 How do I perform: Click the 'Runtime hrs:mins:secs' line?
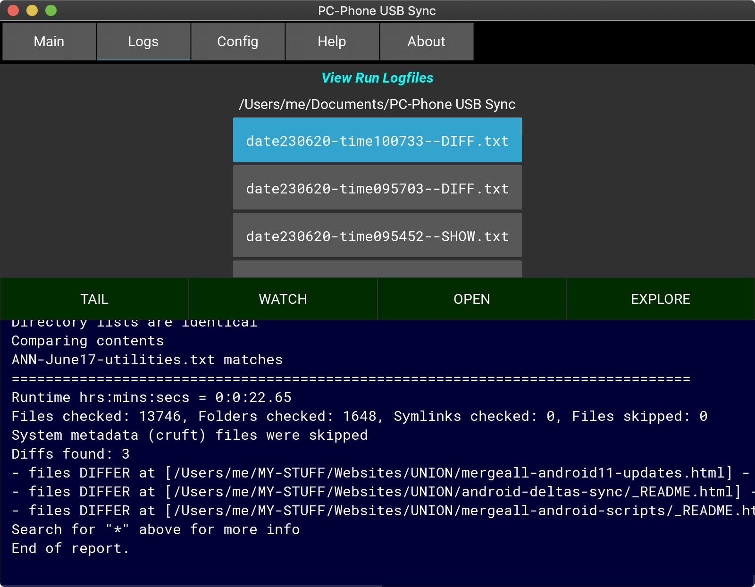pyautogui.click(x=151, y=398)
